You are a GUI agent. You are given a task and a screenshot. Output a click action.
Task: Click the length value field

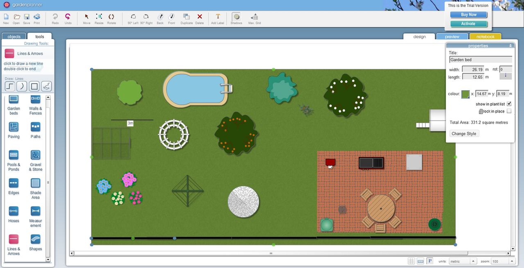point(473,77)
